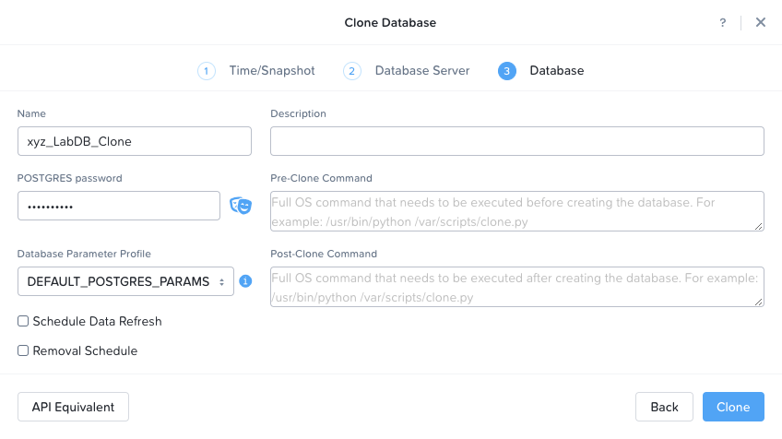Enable Removal Schedule checkbox
782x439 pixels.
tap(23, 350)
